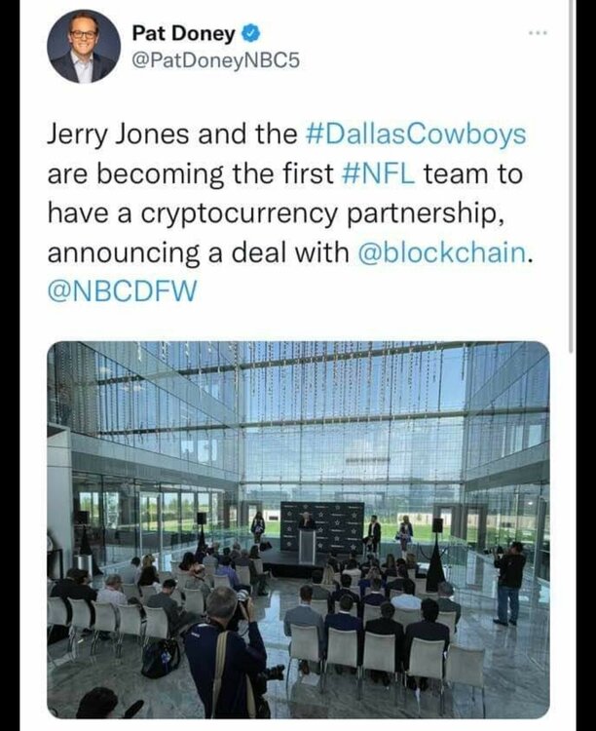Click the vertical scrollbar on the right edge
The height and width of the screenshot is (731, 596).
click(571, 175)
